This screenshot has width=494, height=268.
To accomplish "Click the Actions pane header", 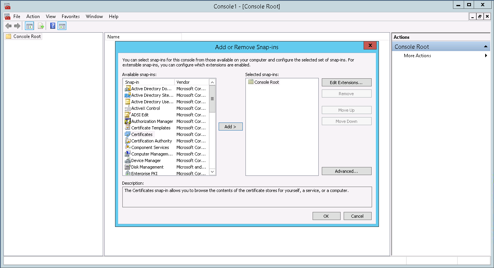I will click(441, 37).
